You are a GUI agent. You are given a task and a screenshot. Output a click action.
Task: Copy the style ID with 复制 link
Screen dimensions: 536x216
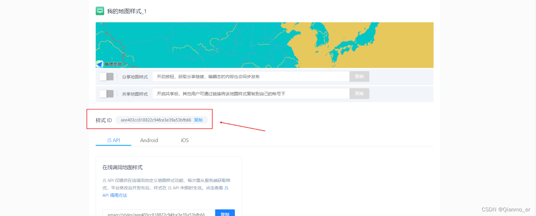(198, 120)
